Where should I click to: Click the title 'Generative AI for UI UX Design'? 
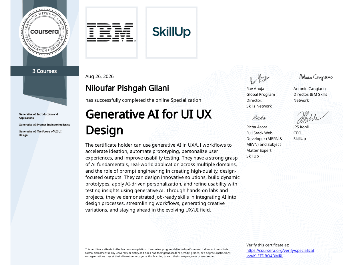(148, 122)
